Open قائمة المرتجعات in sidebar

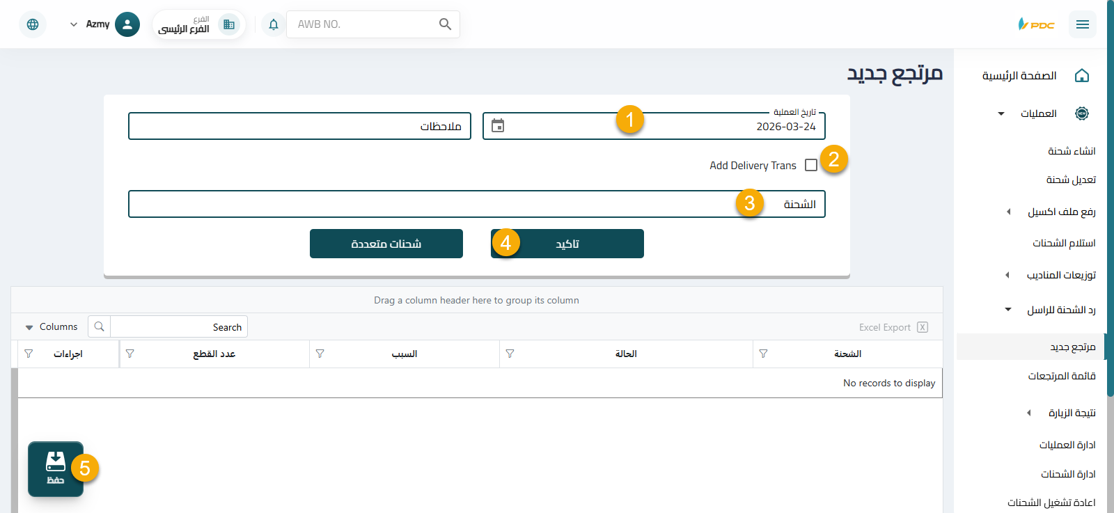pyautogui.click(x=1061, y=376)
